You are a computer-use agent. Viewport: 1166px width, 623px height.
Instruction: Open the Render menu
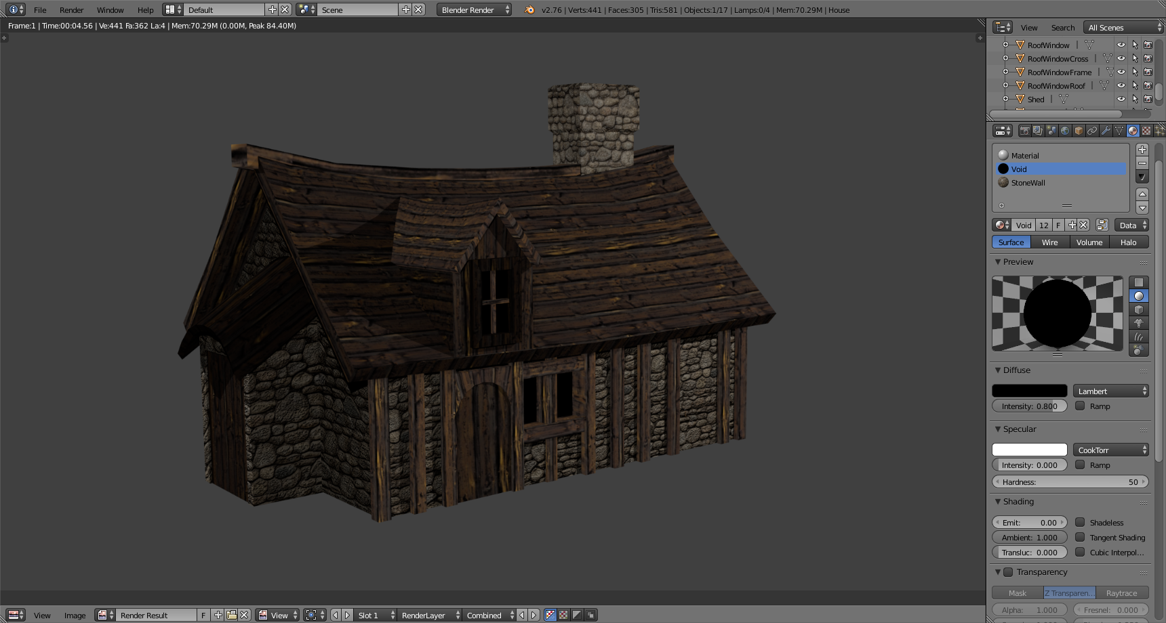pyautogui.click(x=71, y=10)
